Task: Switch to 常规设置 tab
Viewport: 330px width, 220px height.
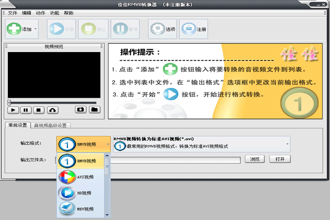Action: [x=18, y=125]
